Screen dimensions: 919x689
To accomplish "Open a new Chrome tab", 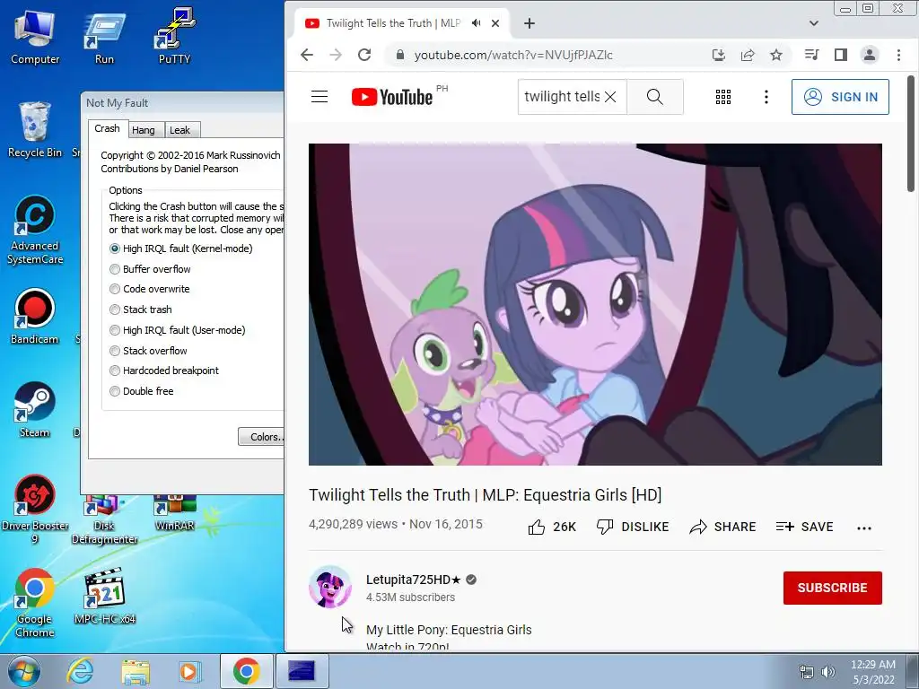I will (x=530, y=23).
